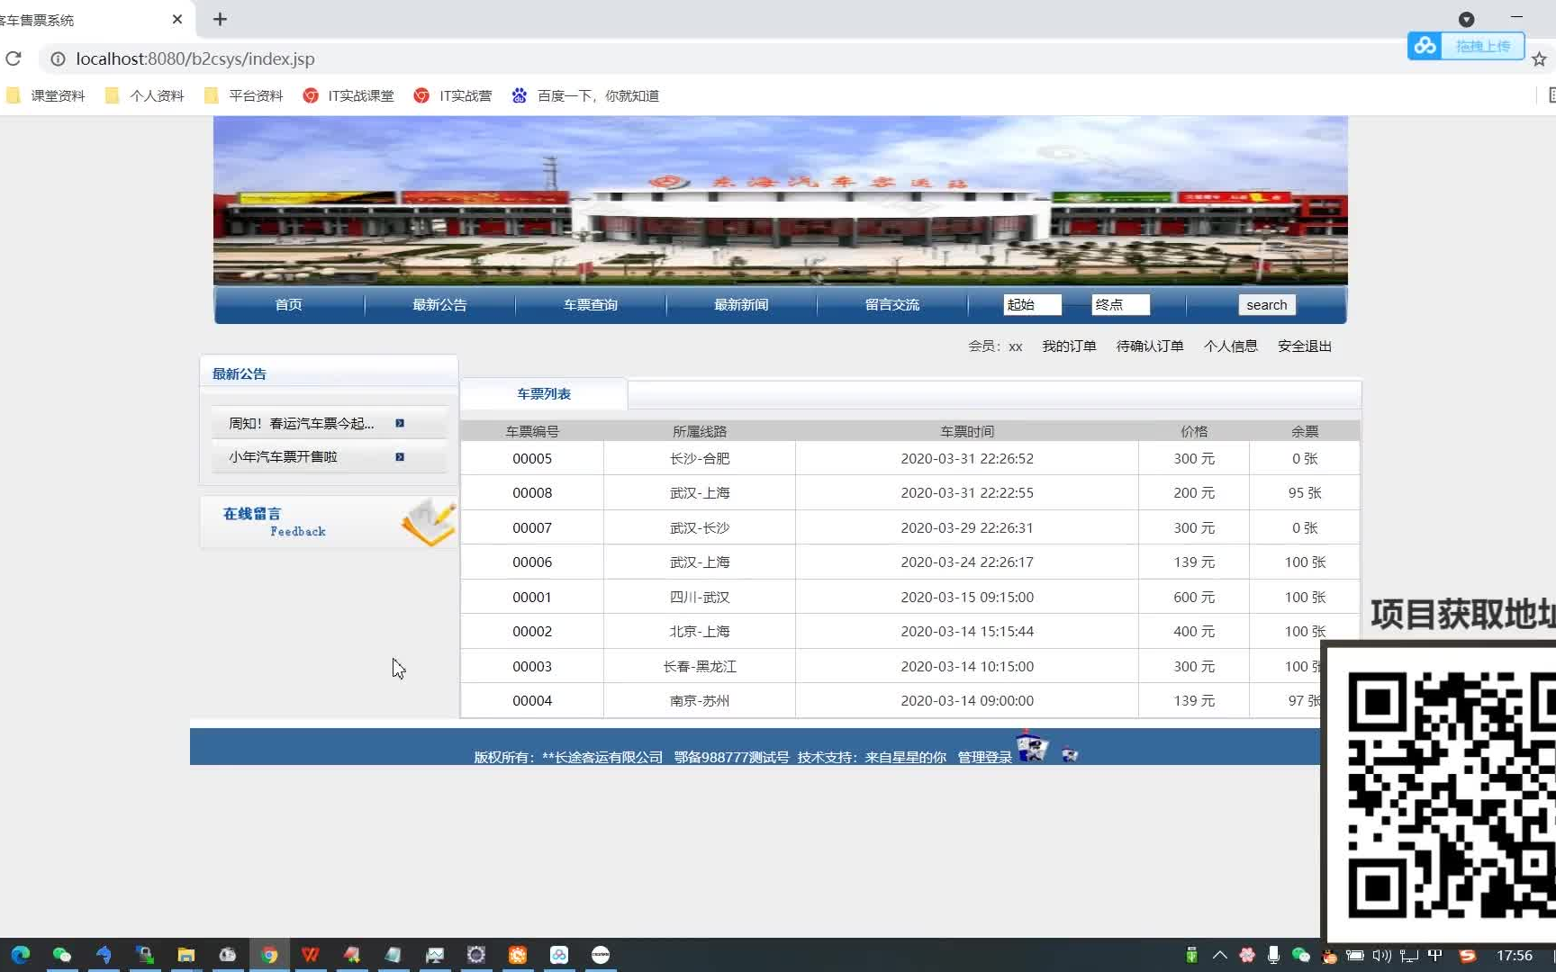
Task: Click ticket time 2020-03-24 22:26:17
Action: pos(967,562)
